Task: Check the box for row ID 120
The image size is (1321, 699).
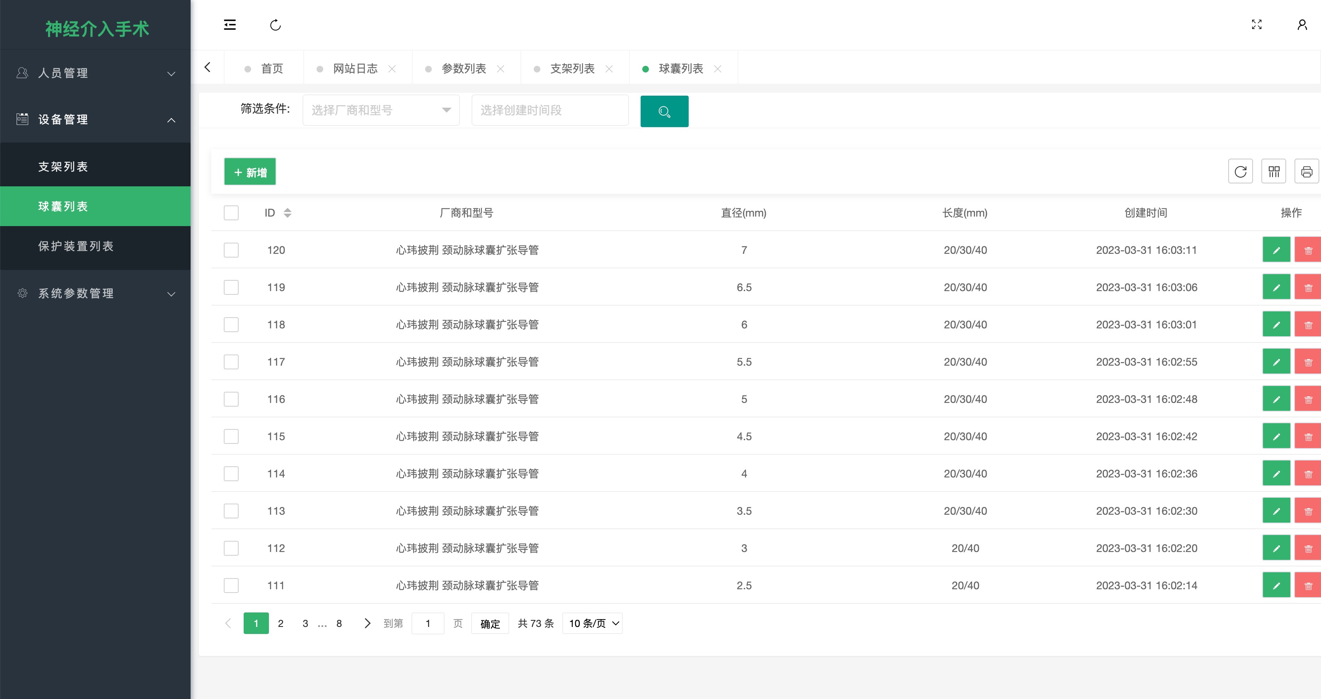Action: (231, 250)
